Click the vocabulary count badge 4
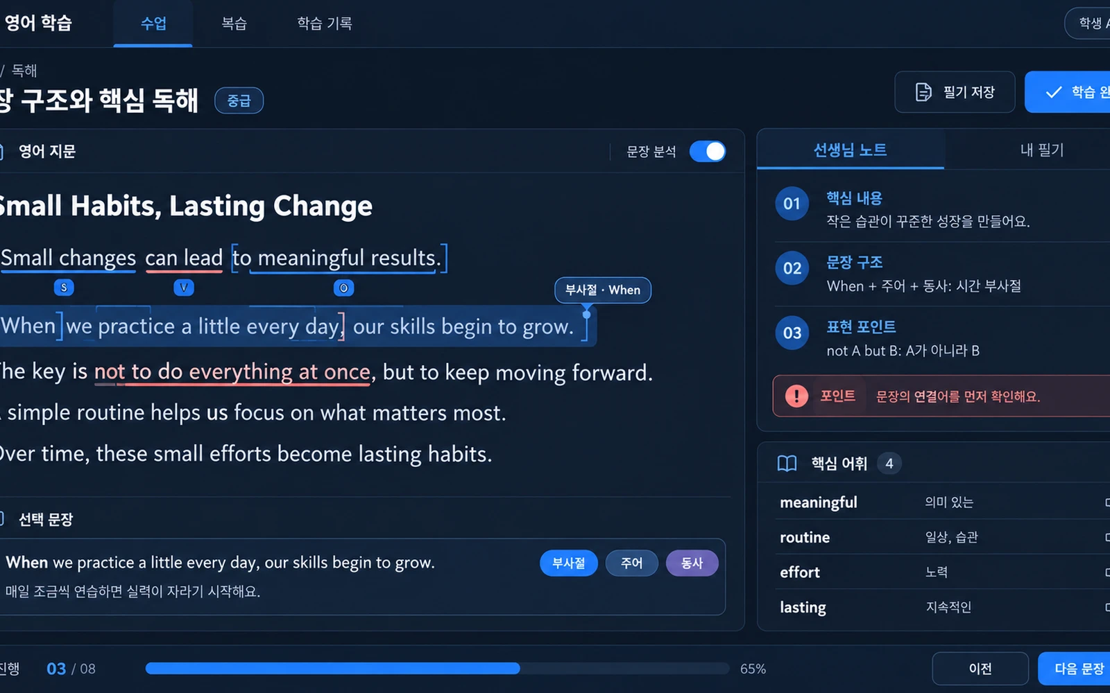 pyautogui.click(x=889, y=464)
